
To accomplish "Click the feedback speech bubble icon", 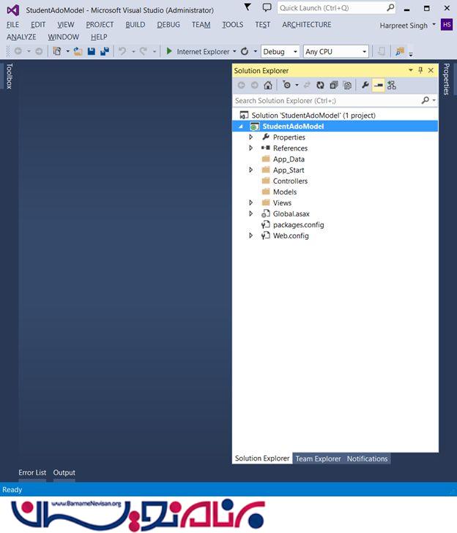I will [267, 8].
